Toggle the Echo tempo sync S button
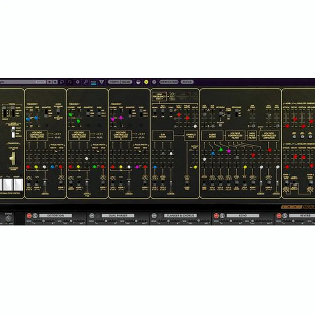This screenshot has height=315, width=315. click(222, 216)
